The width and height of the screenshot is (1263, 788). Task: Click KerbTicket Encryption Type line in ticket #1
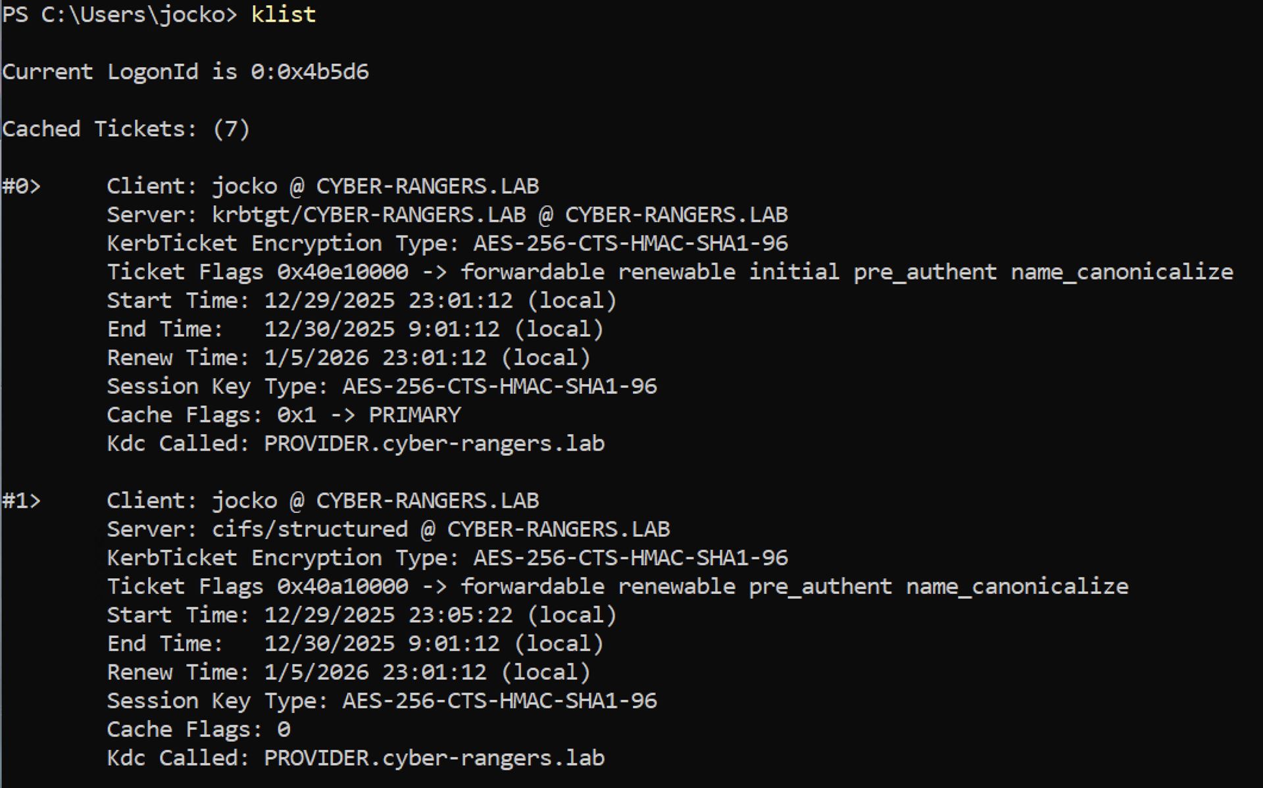447,558
